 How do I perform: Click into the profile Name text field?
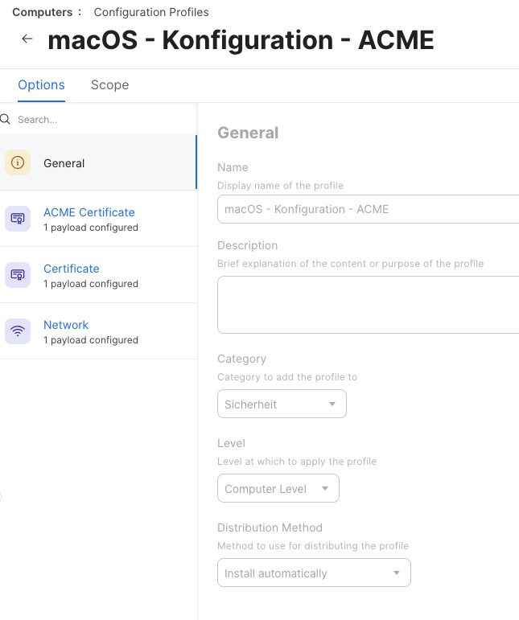[x=368, y=209]
